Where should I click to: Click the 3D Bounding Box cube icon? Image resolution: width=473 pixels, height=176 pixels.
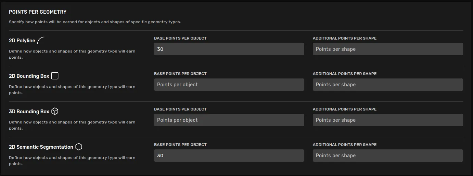tap(55, 111)
